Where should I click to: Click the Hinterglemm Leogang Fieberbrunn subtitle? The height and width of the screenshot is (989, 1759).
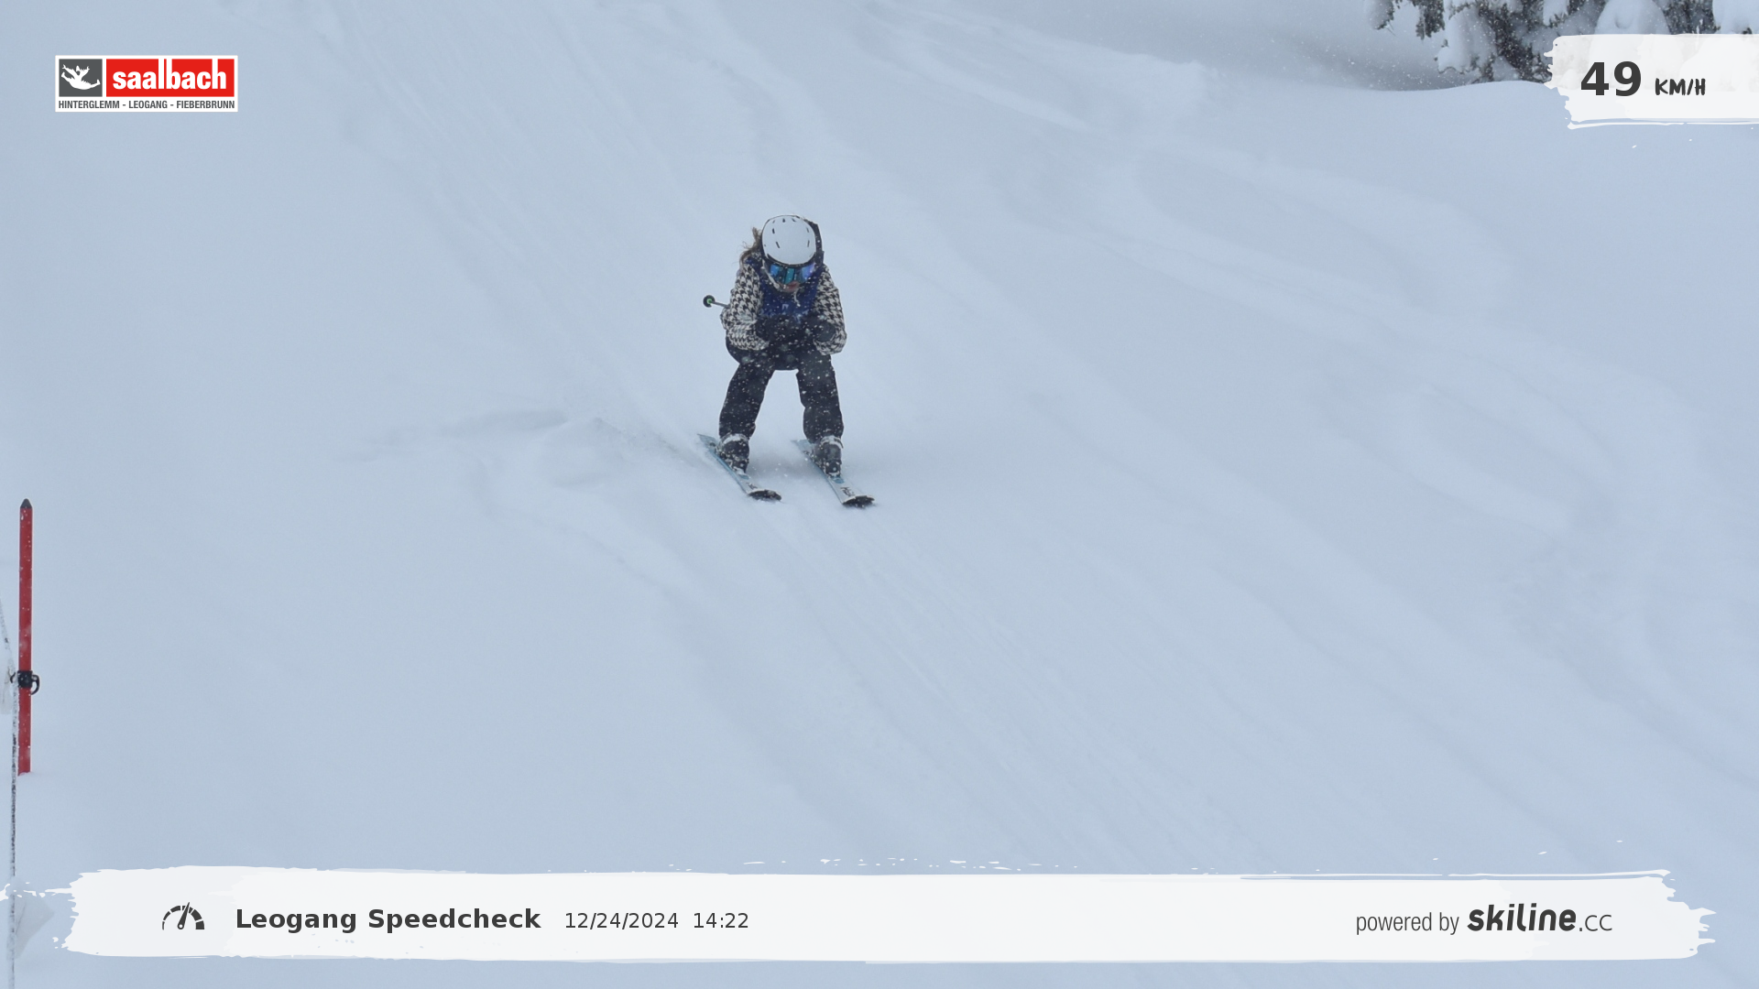click(147, 104)
